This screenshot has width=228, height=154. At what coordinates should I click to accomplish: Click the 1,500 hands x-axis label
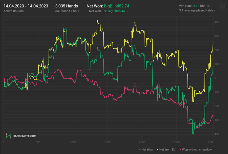tap(107, 142)
